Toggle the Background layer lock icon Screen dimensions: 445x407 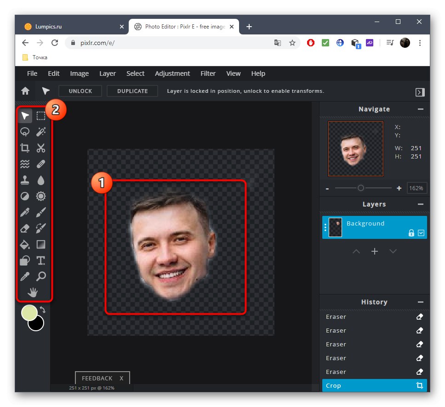tap(411, 233)
